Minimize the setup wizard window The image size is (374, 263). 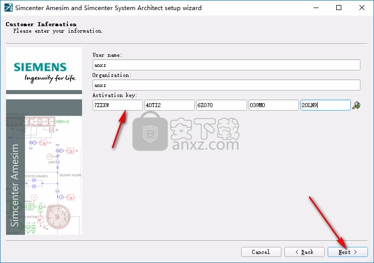[x=316, y=8]
